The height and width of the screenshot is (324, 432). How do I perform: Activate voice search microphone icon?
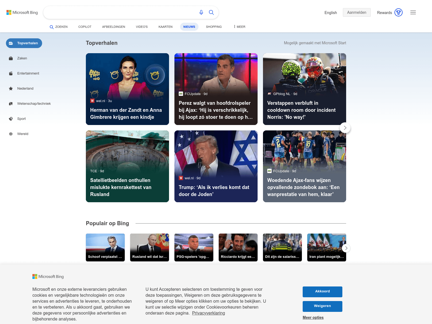(x=201, y=12)
